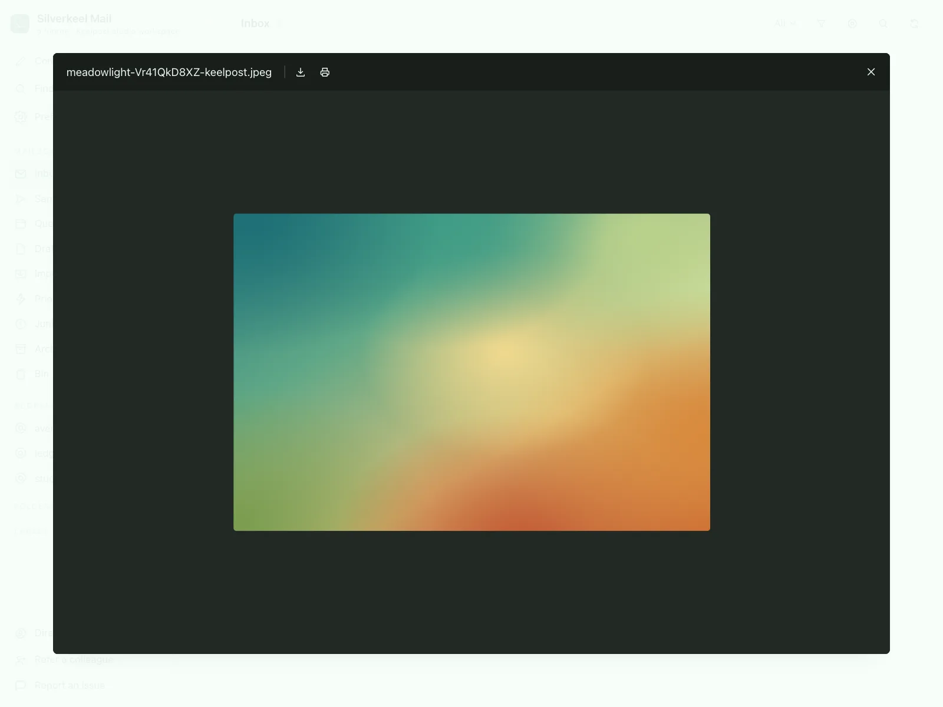Download the meadowlight attachment image

pos(301,72)
